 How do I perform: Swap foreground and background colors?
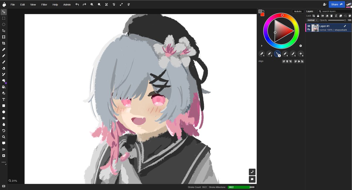[x=263, y=11]
